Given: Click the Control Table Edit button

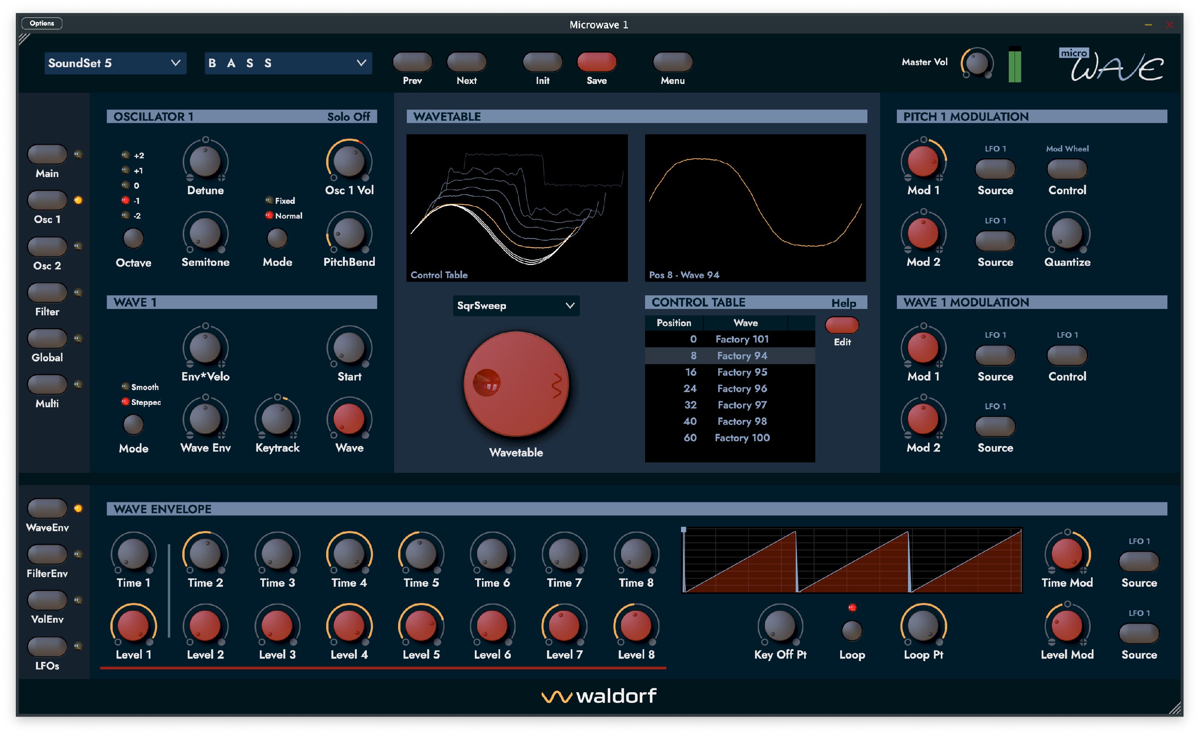Looking at the screenshot, I should (842, 325).
